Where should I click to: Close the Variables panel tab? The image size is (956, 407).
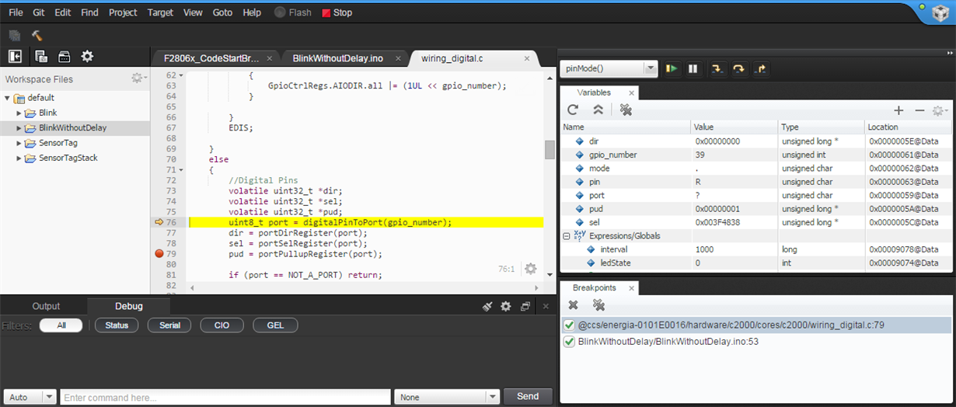click(x=631, y=92)
